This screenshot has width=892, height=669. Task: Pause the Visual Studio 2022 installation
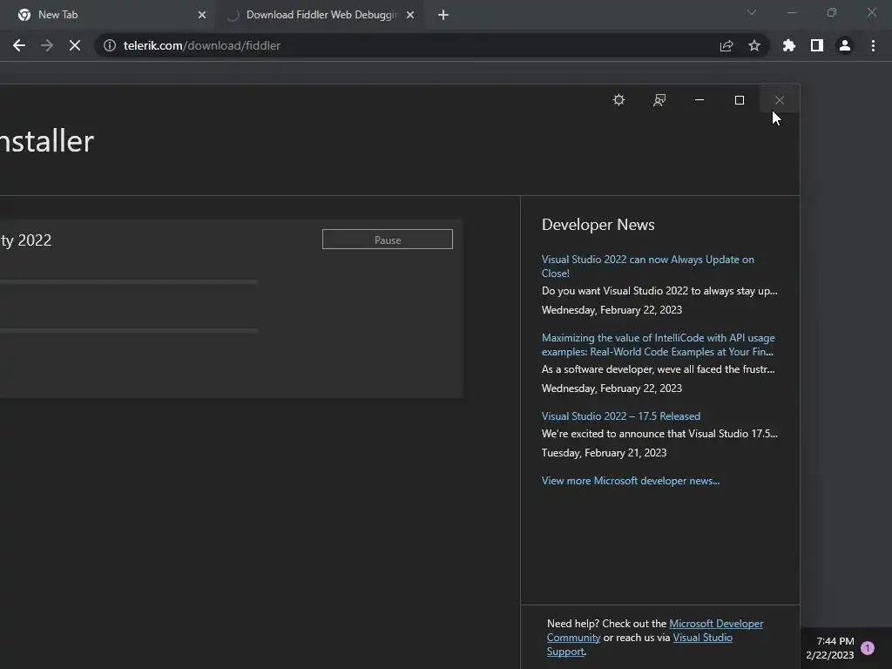tap(388, 240)
